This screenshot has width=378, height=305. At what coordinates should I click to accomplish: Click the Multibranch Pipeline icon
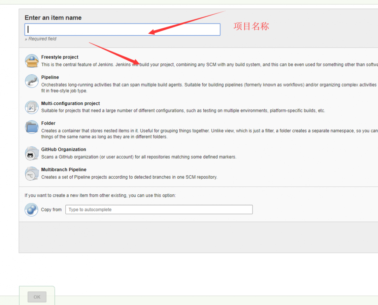pos(32,173)
